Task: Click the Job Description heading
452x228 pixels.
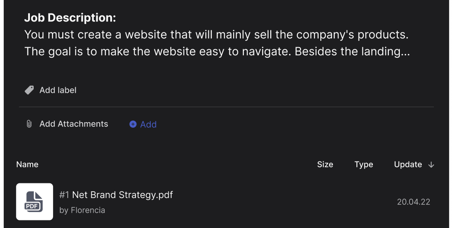Action: [x=70, y=18]
